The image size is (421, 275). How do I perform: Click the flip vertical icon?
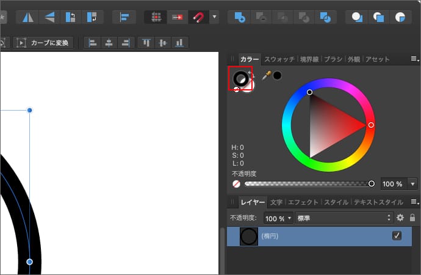click(x=48, y=17)
